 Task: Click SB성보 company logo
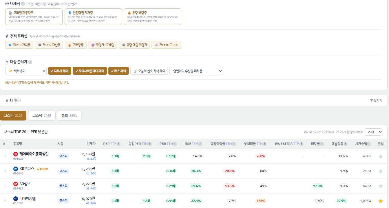pyautogui.click(x=16, y=184)
